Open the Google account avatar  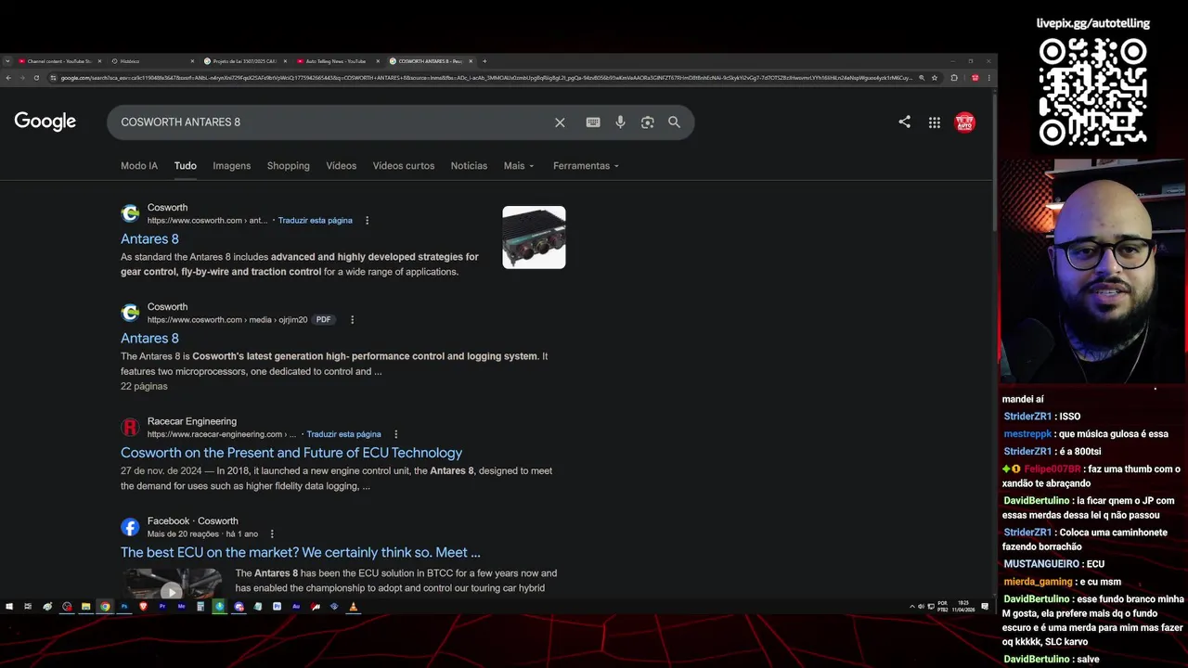965,122
